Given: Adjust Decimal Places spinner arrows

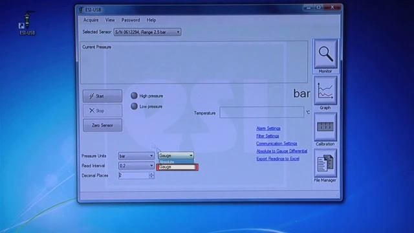Looking at the screenshot, I should pos(151,175).
